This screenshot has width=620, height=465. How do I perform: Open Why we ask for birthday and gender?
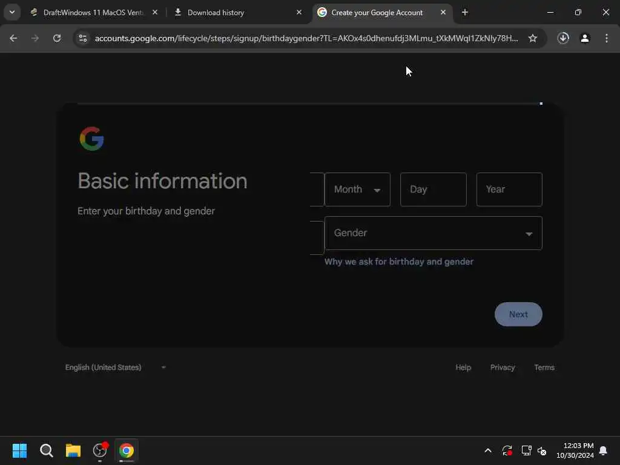(398, 262)
